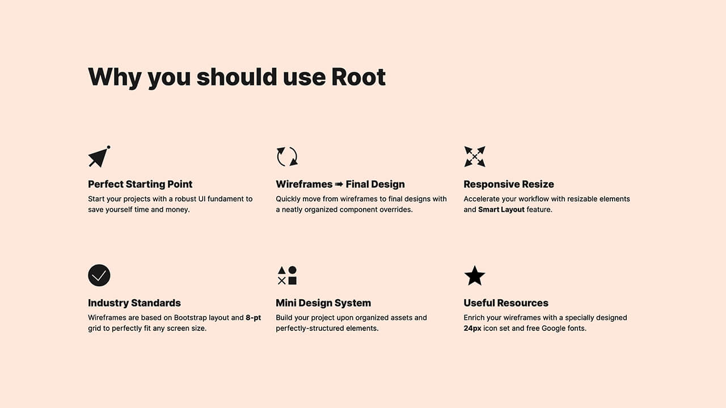Select the "Responsive Resize" heading
The width and height of the screenshot is (726, 408).
[x=509, y=184]
